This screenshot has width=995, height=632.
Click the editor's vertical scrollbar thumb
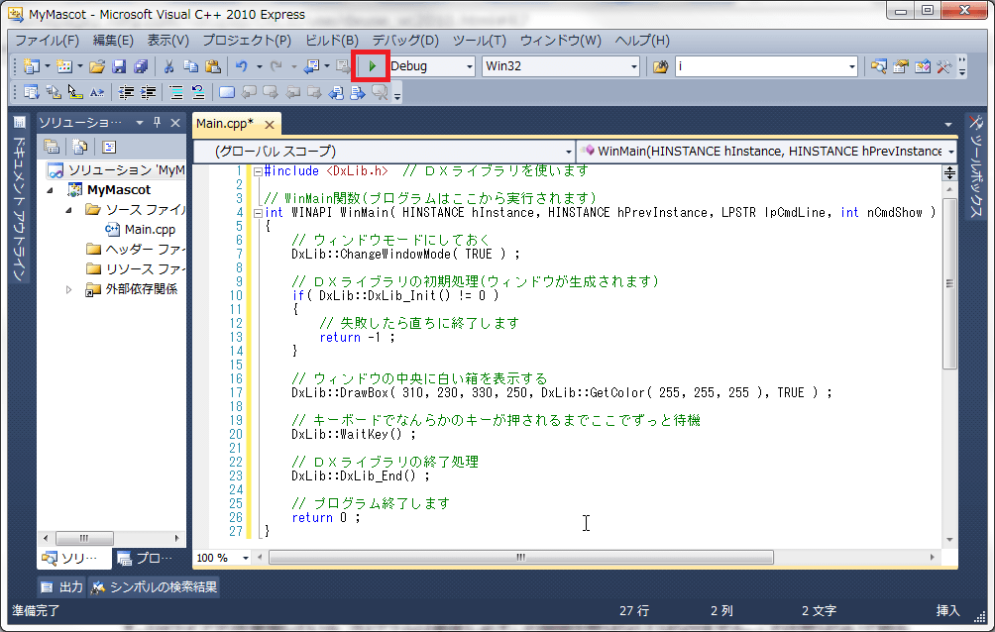(x=949, y=283)
